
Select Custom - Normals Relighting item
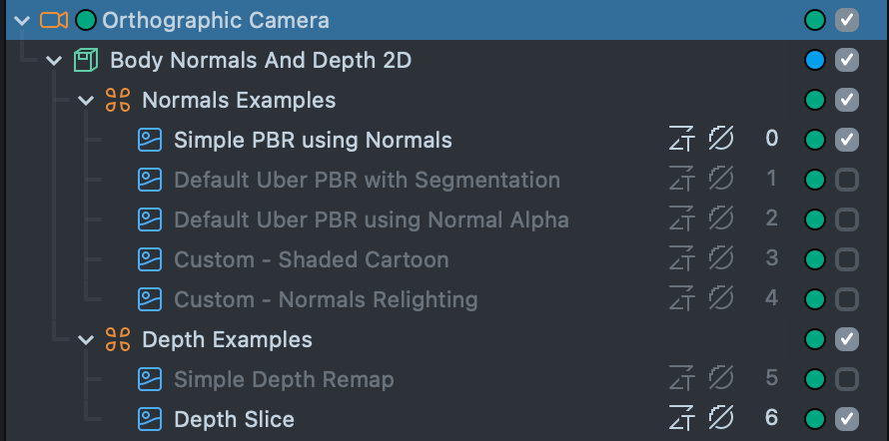[x=325, y=299]
